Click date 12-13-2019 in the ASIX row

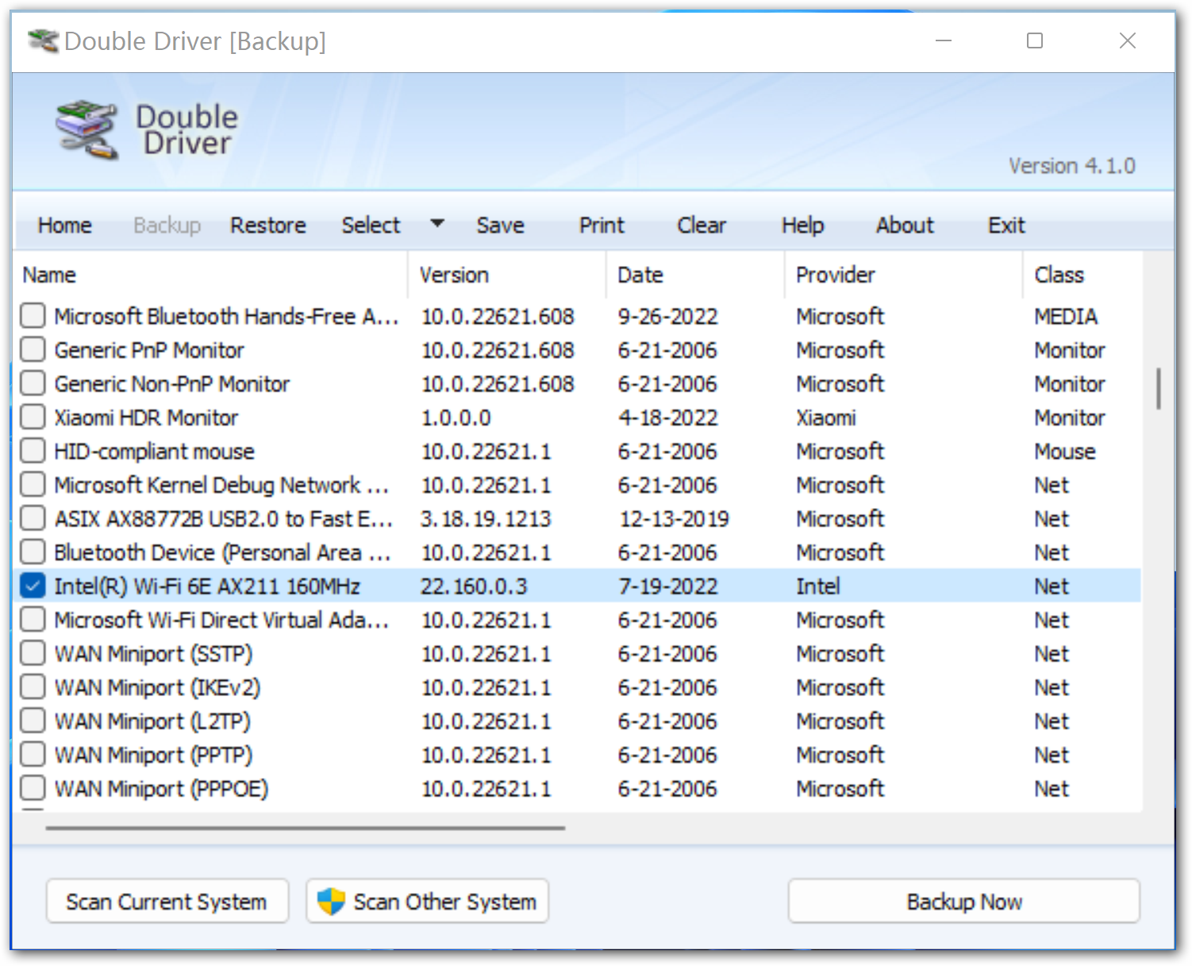[x=674, y=519]
